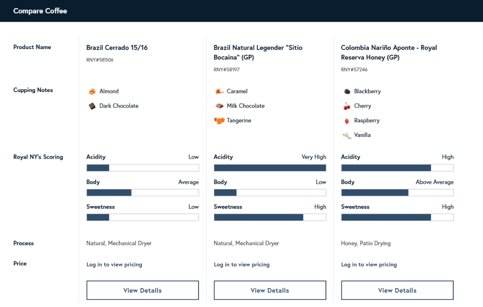This screenshot has height=307, width=483.
Task: Click the Almond cupping note text
Action: 109,91
